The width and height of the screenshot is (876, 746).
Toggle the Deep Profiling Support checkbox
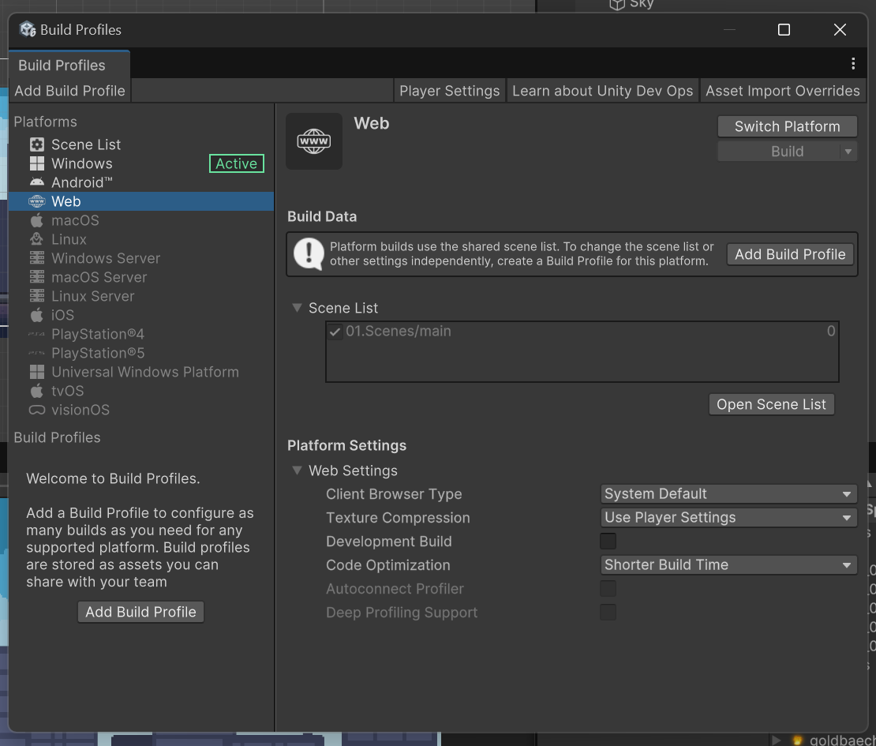point(608,612)
